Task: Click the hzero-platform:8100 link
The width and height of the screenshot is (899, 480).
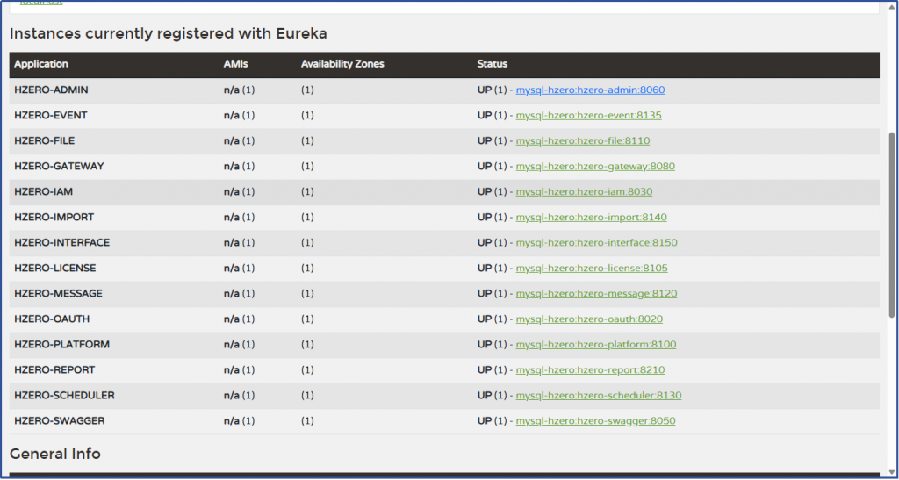Action: [595, 344]
